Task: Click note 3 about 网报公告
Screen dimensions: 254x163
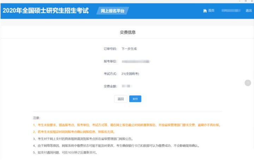Action: pos(83,139)
